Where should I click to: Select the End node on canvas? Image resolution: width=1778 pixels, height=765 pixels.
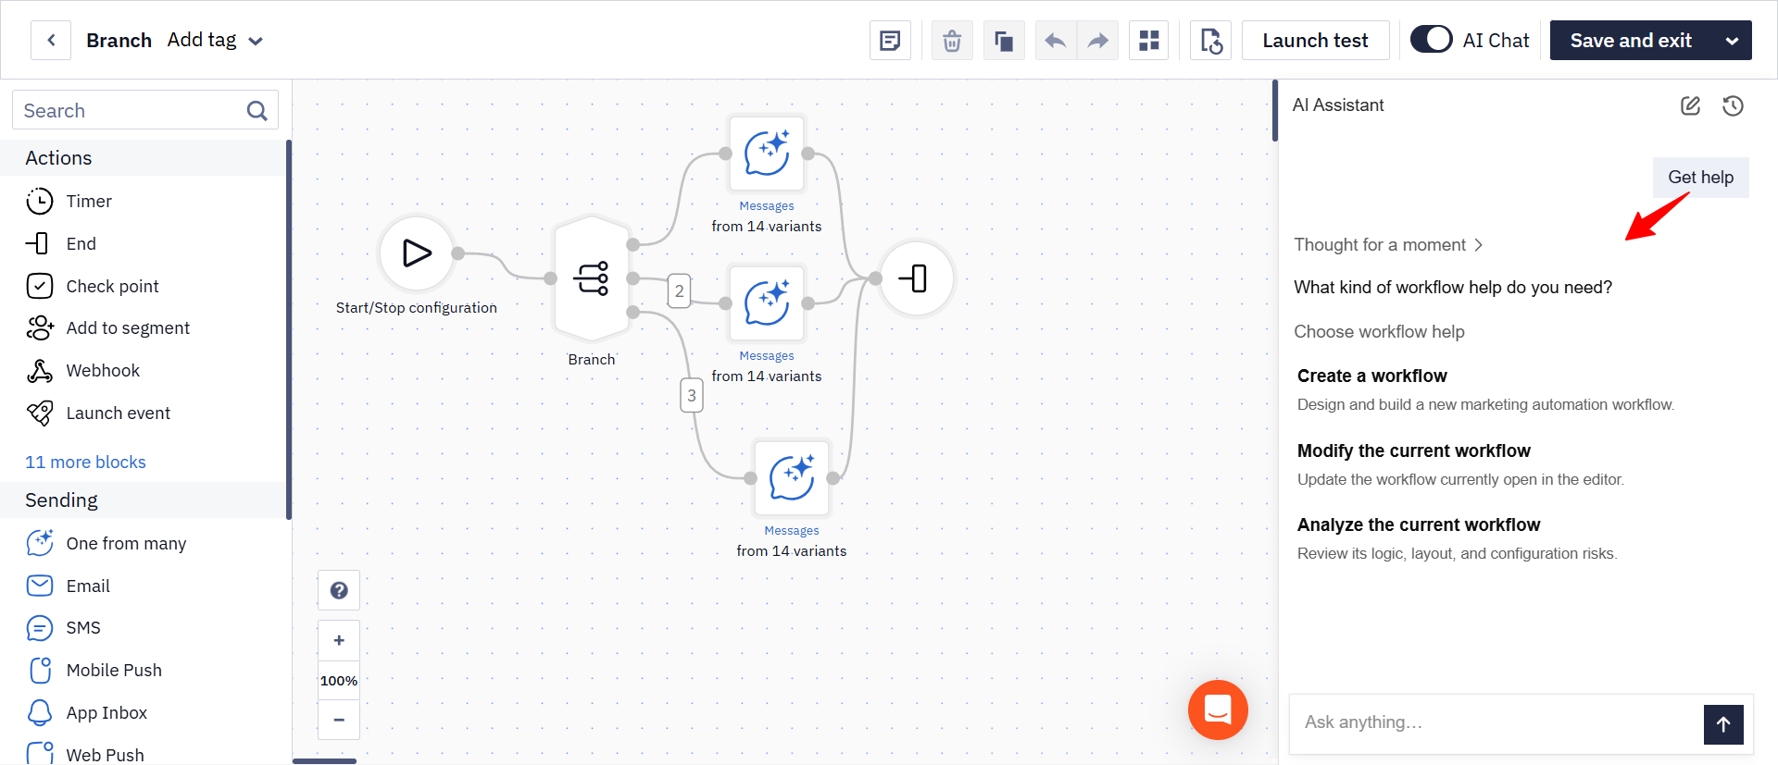click(x=916, y=278)
